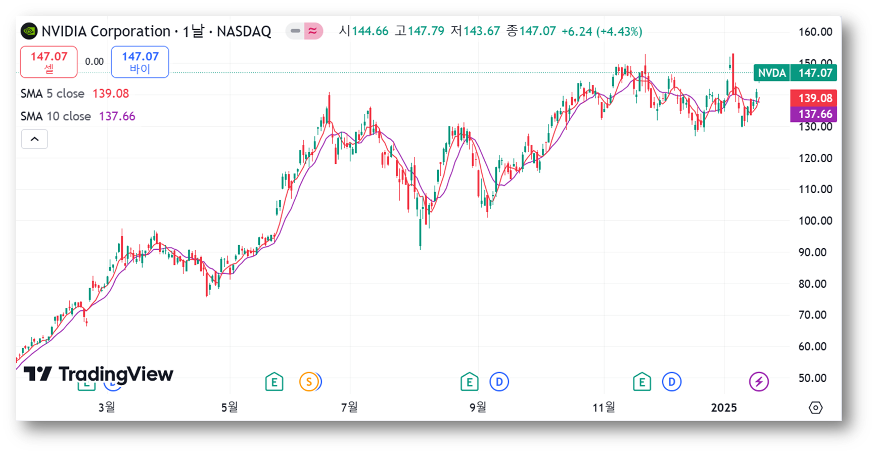
Task: Click the 11월 date axis label
Action: (x=604, y=407)
